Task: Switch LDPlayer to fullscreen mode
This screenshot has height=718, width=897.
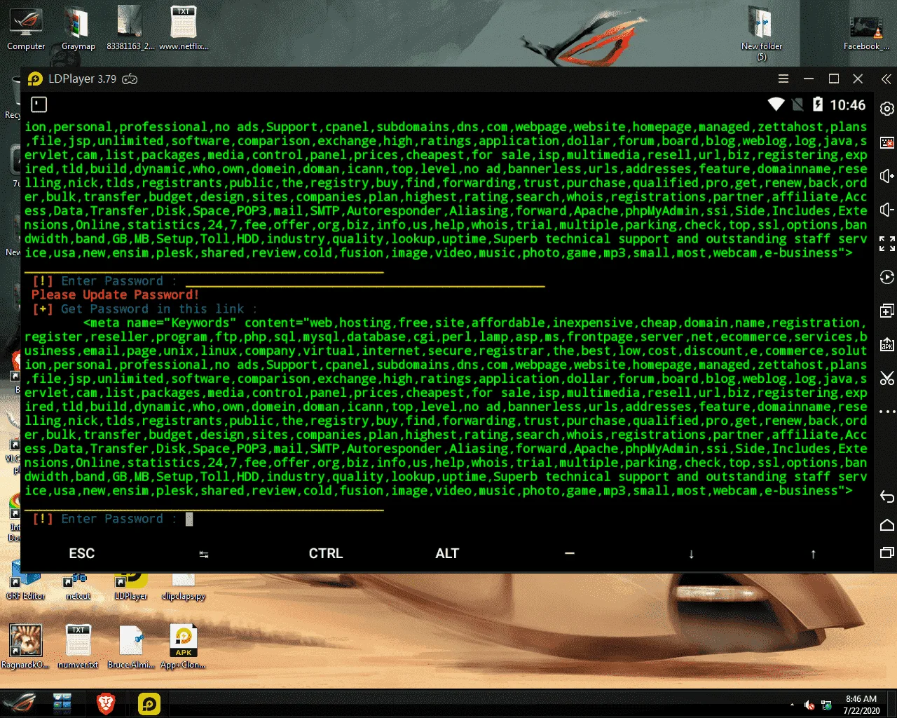Action: point(886,243)
